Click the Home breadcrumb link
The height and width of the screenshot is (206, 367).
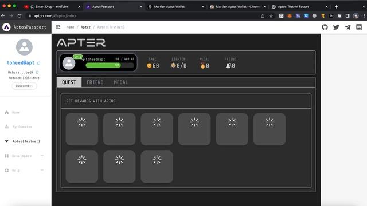[70, 27]
